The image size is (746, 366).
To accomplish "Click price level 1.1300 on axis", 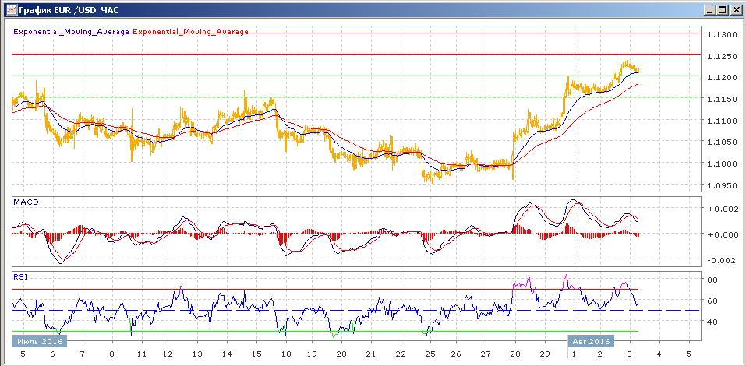I will 721,35.
